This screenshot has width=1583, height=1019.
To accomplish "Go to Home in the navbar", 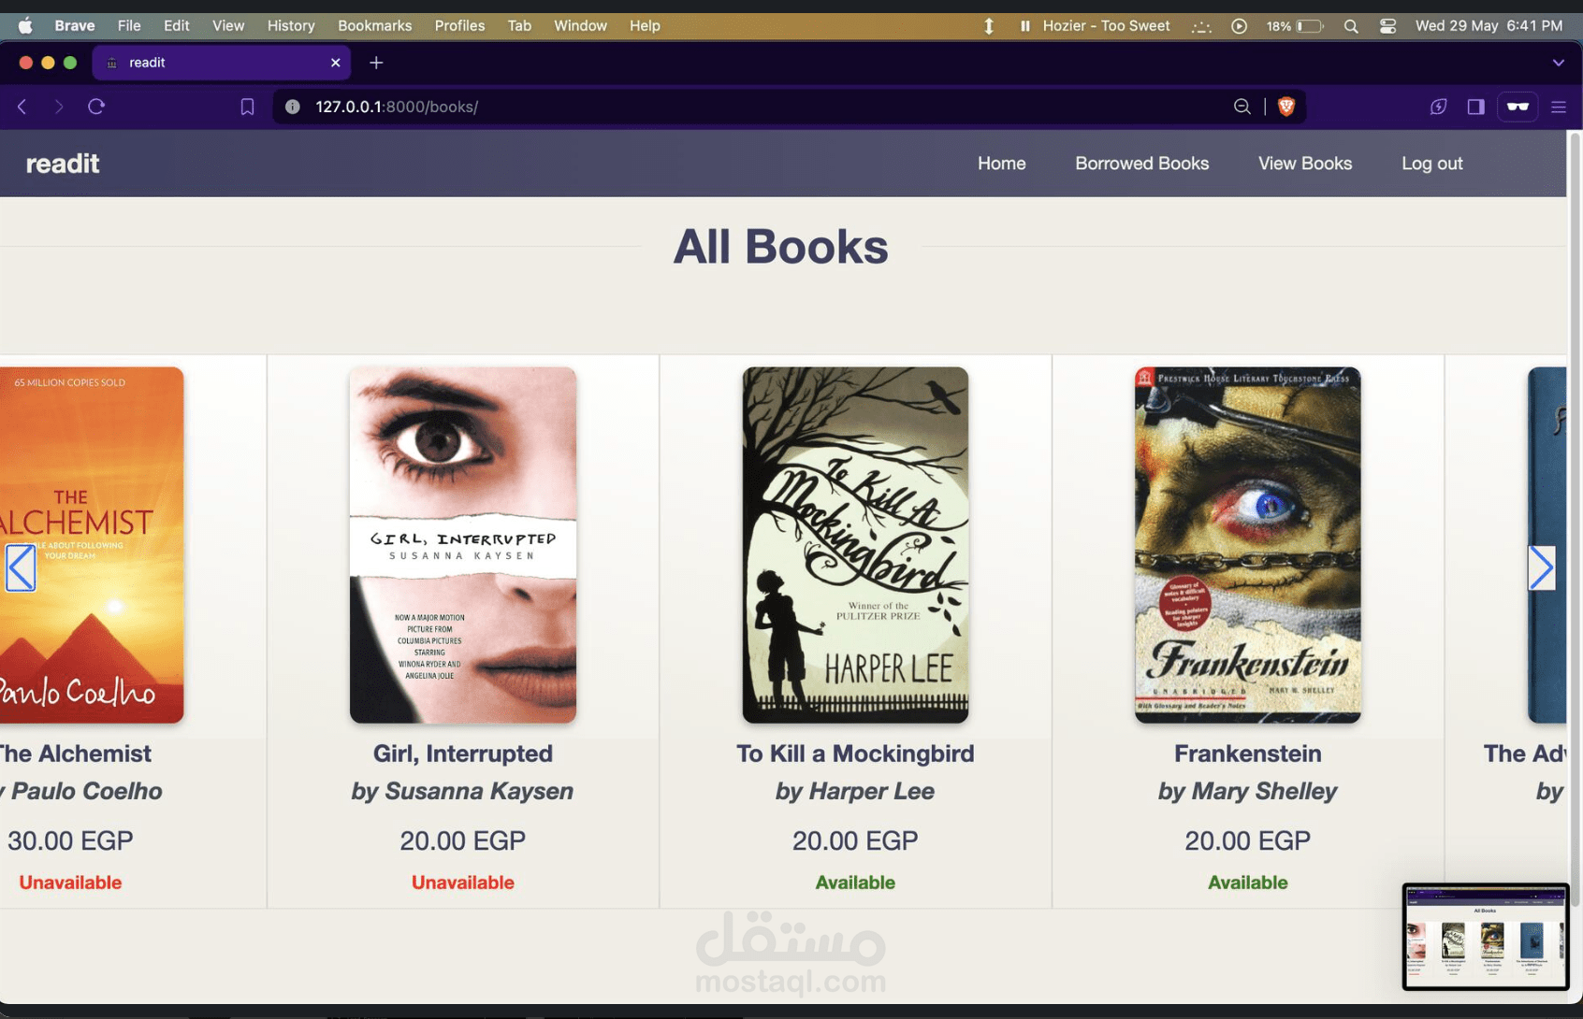I will [1001, 164].
